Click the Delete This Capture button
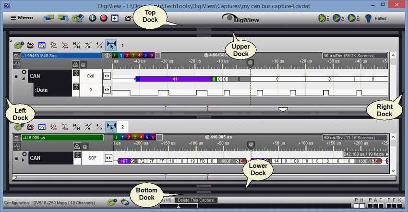408x212 pixels. point(195,200)
